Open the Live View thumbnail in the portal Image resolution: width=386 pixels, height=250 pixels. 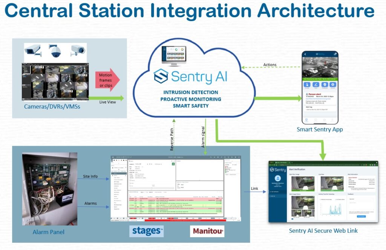[x=332, y=184]
